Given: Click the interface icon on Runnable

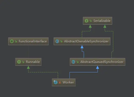Looking at the screenshot, I should [19, 62].
